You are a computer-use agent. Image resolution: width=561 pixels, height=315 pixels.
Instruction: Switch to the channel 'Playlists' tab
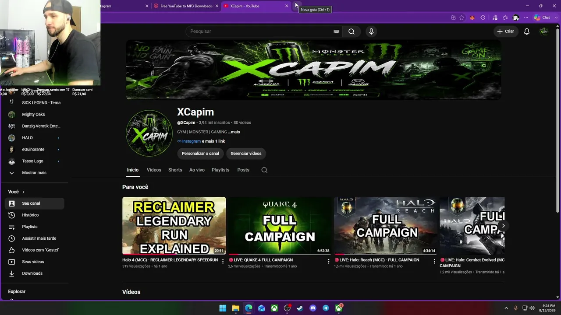[x=220, y=170]
